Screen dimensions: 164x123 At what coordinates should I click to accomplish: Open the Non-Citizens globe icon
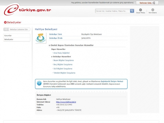tap(153, 10)
